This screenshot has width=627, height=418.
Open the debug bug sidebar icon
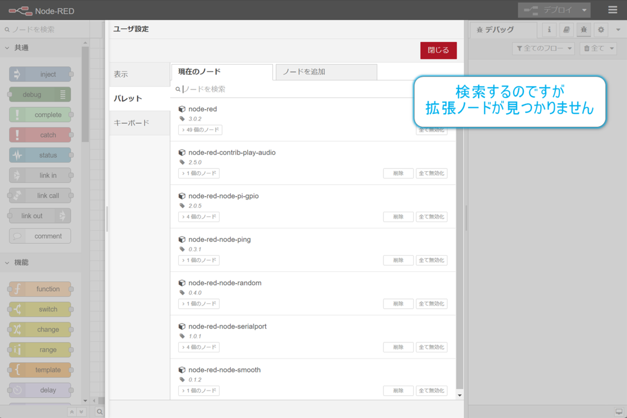coord(584,30)
